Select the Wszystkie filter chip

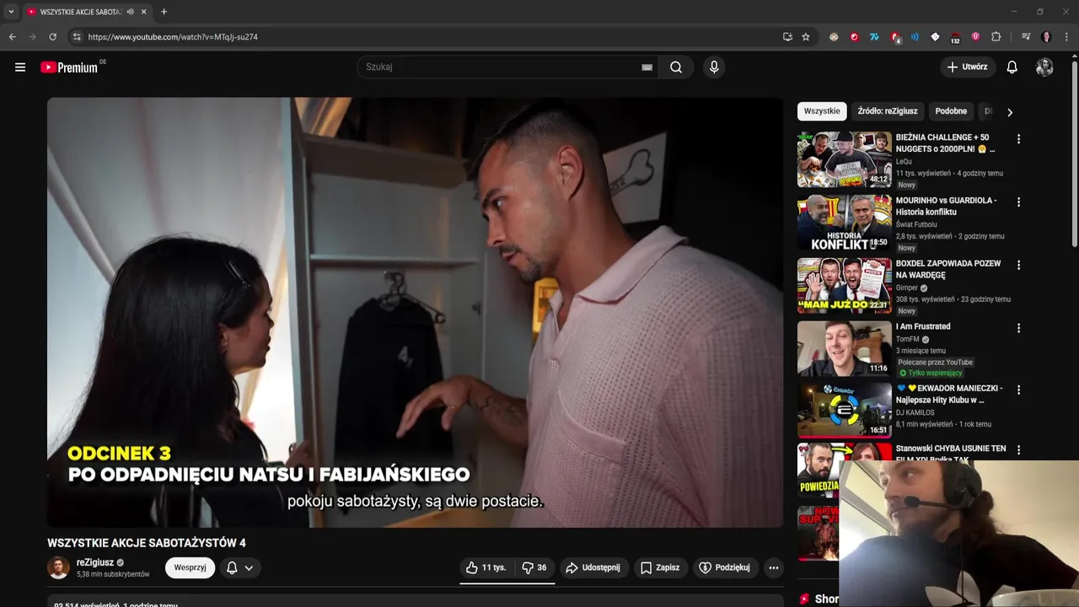822,111
